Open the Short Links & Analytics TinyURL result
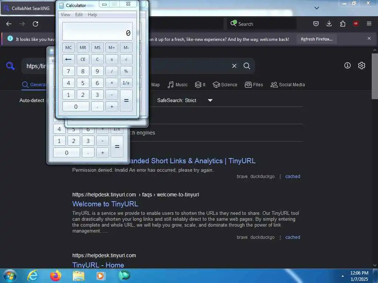This screenshot has width=378, height=283. point(192,161)
